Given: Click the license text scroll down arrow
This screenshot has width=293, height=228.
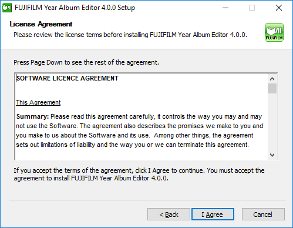Looking at the screenshot, I should click(x=272, y=155).
